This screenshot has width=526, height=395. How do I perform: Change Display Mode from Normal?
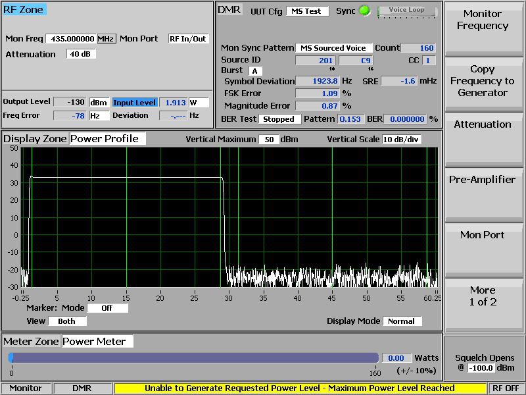[x=401, y=321]
